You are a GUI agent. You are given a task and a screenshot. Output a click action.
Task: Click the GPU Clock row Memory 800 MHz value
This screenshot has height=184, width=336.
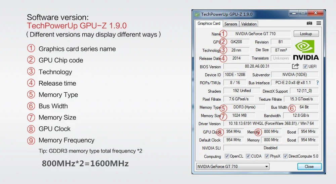coord(271,131)
